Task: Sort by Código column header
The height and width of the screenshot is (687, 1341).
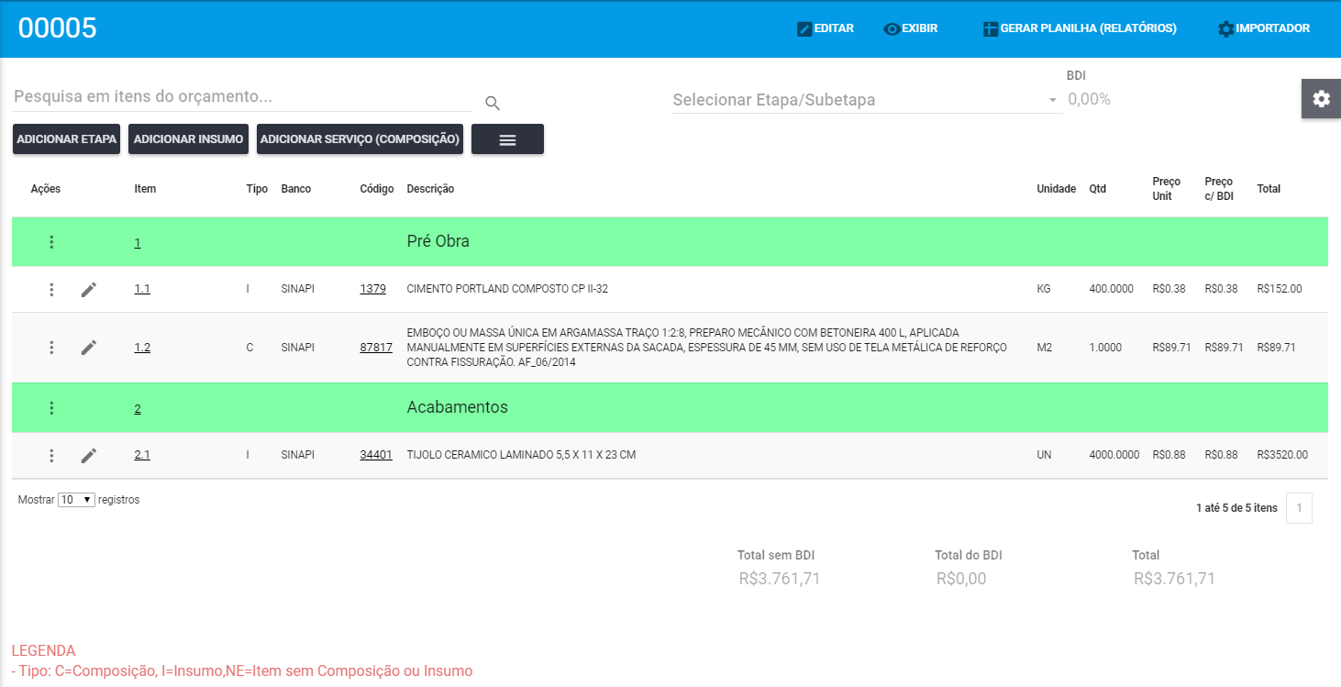Action: [x=377, y=189]
